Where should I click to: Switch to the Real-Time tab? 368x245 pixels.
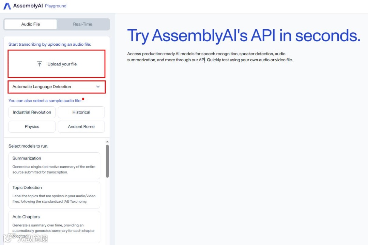pyautogui.click(x=82, y=24)
